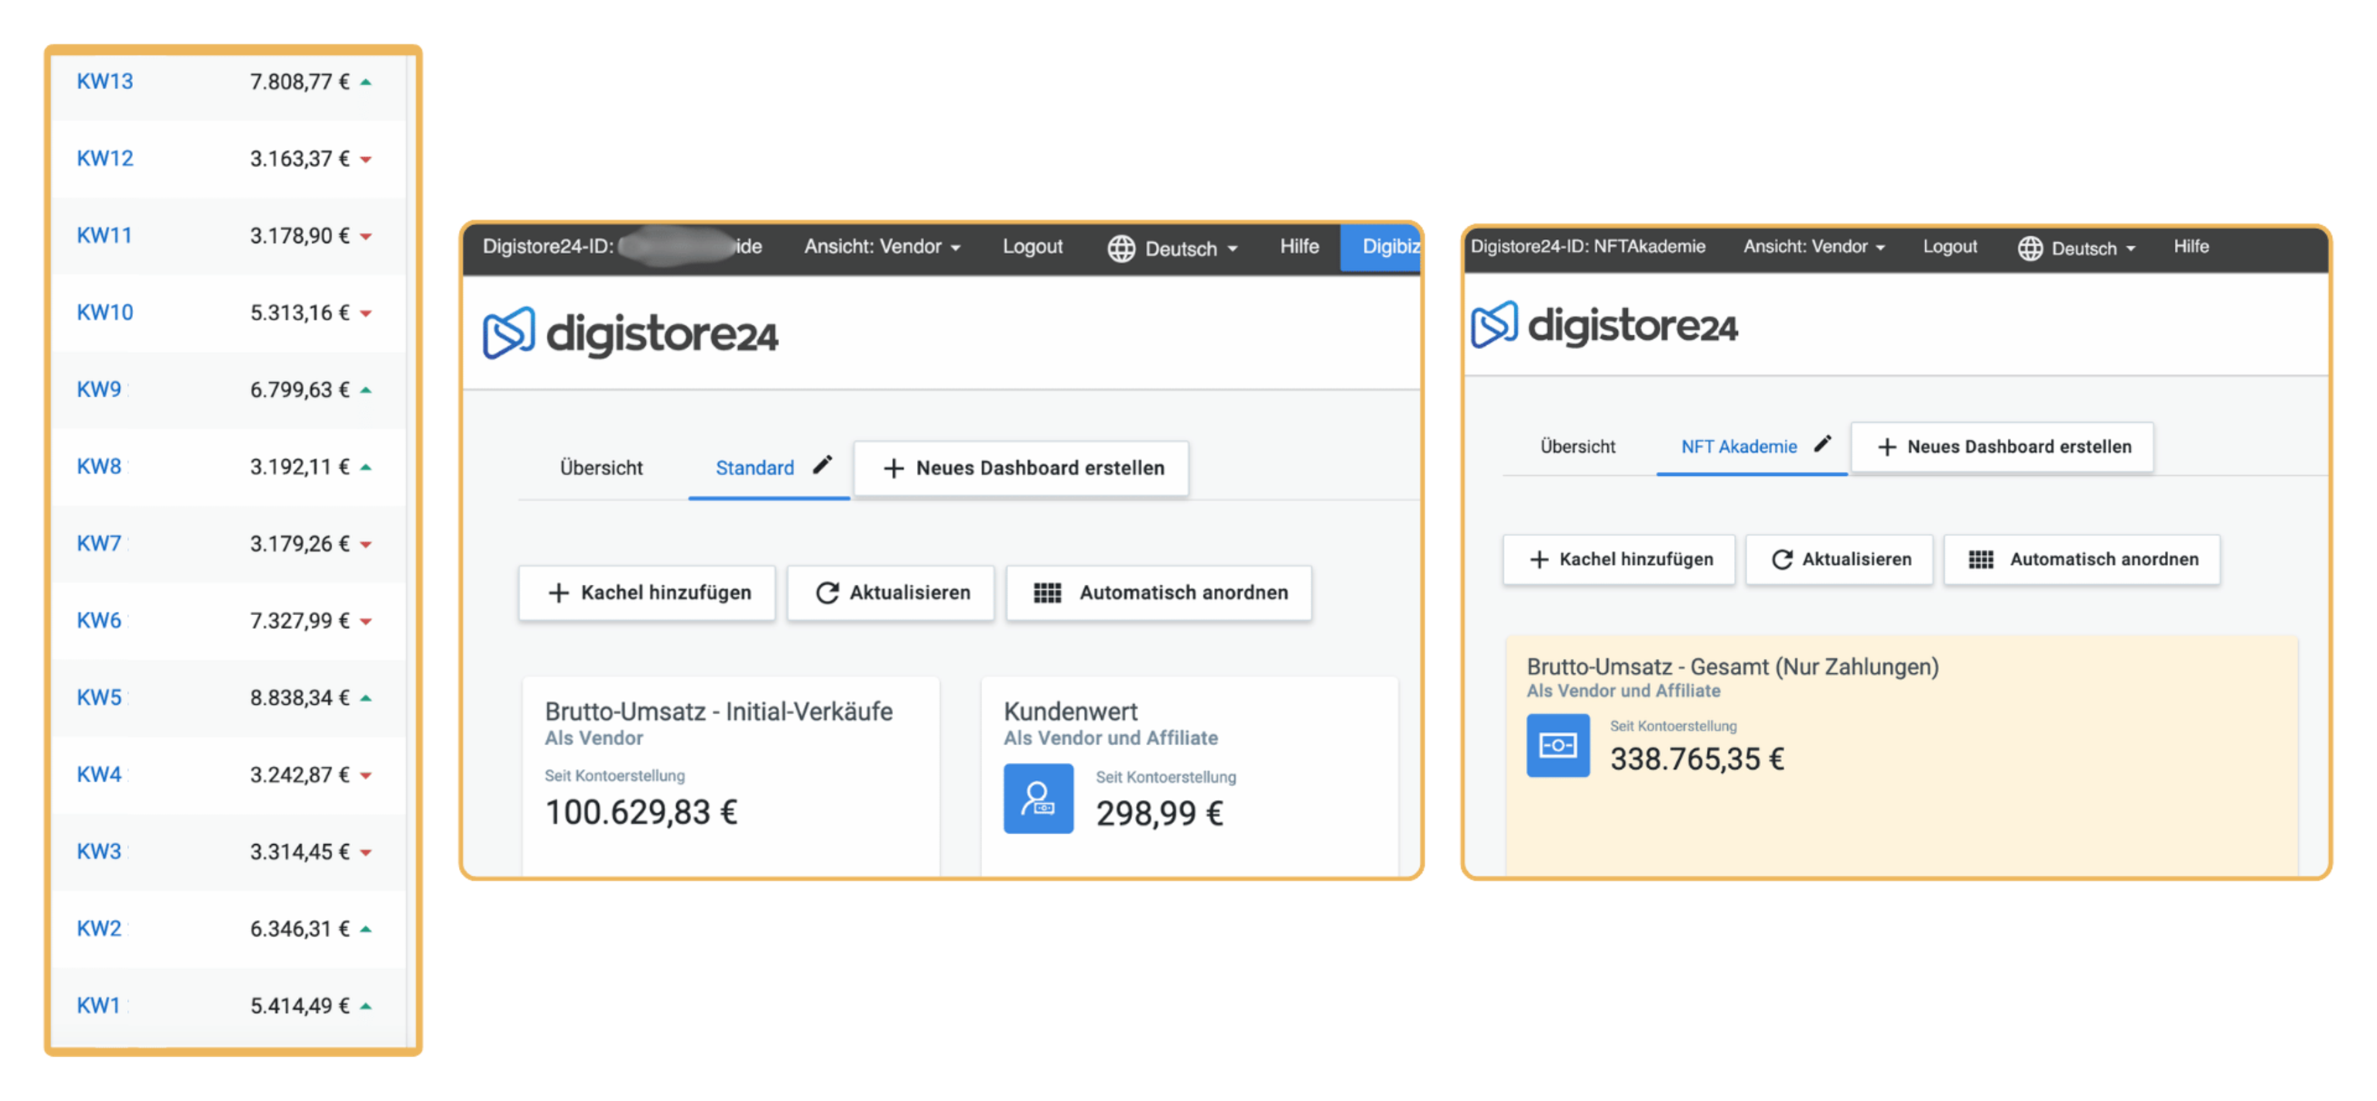This screenshot has width=2377, height=1101.
Task: Click the Kundenwert tile title
Action: click(x=1070, y=712)
